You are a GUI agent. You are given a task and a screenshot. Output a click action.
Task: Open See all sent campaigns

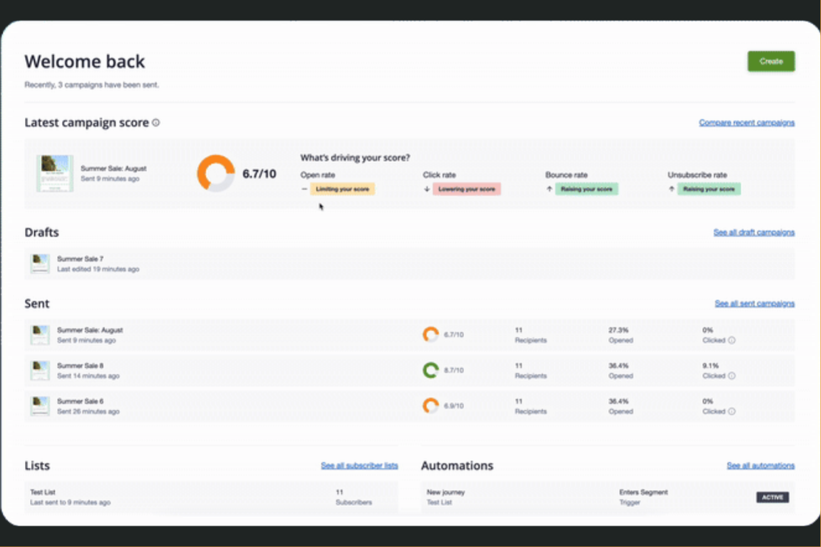click(x=755, y=303)
